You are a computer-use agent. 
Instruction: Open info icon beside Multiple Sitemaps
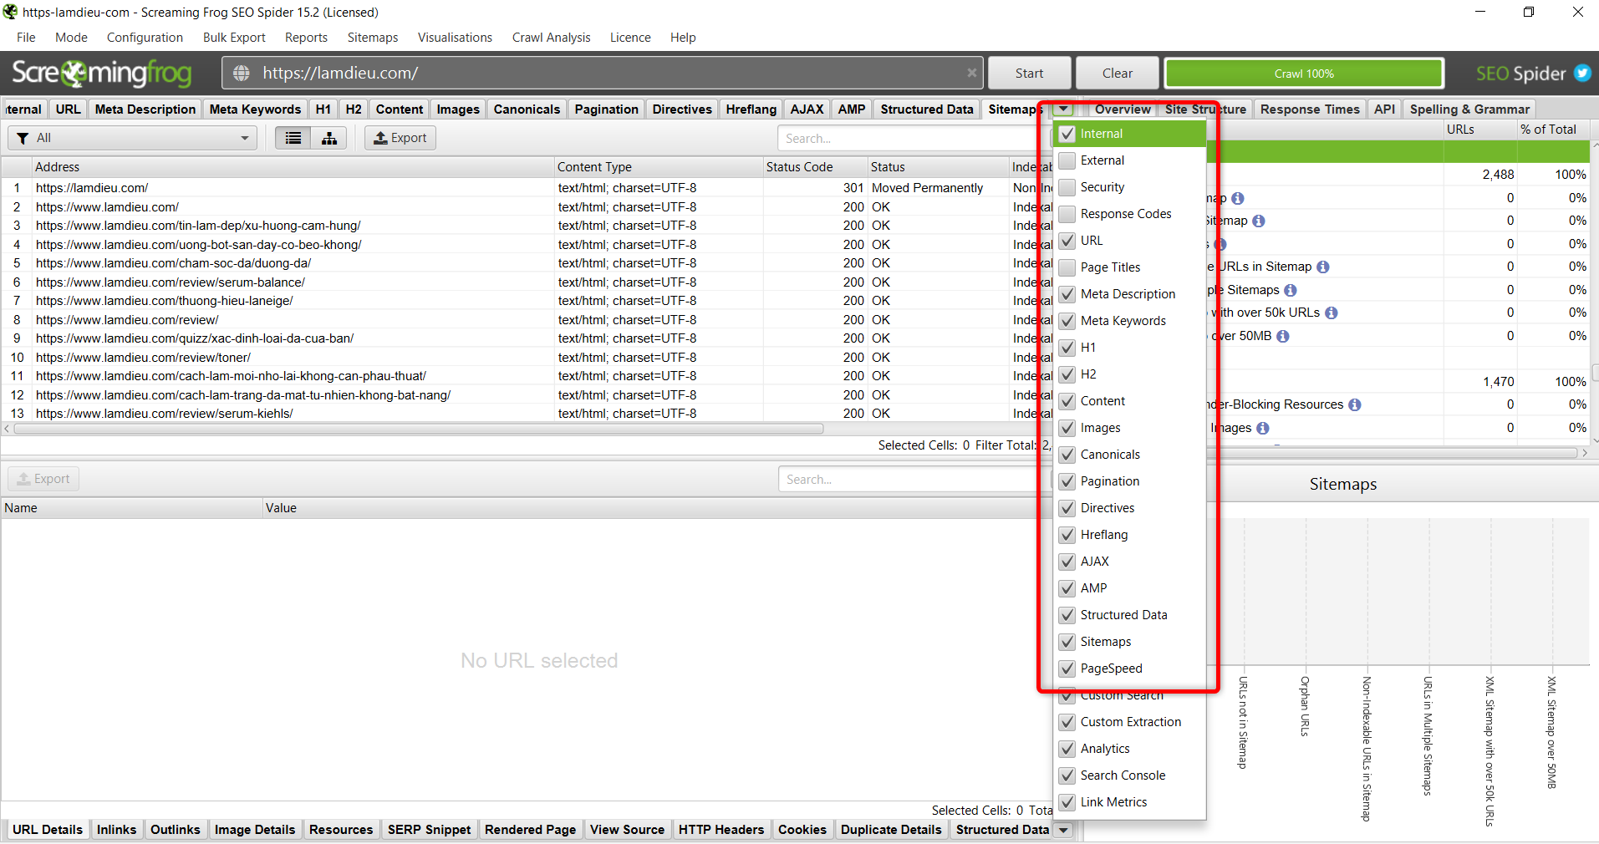[1291, 290]
